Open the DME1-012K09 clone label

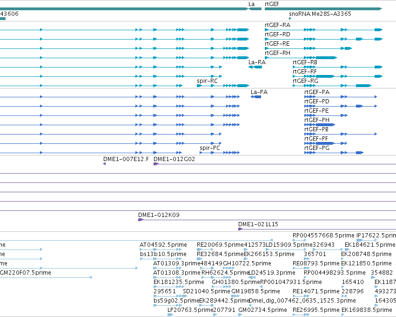pos(159,215)
